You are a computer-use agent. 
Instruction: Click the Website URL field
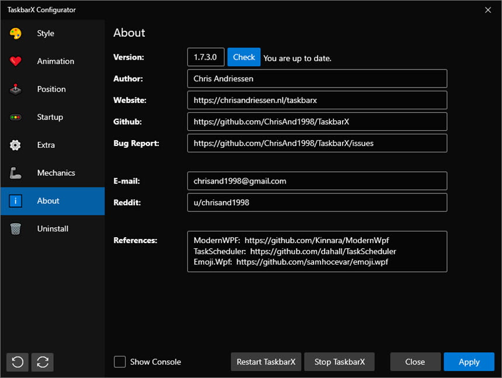318,100
